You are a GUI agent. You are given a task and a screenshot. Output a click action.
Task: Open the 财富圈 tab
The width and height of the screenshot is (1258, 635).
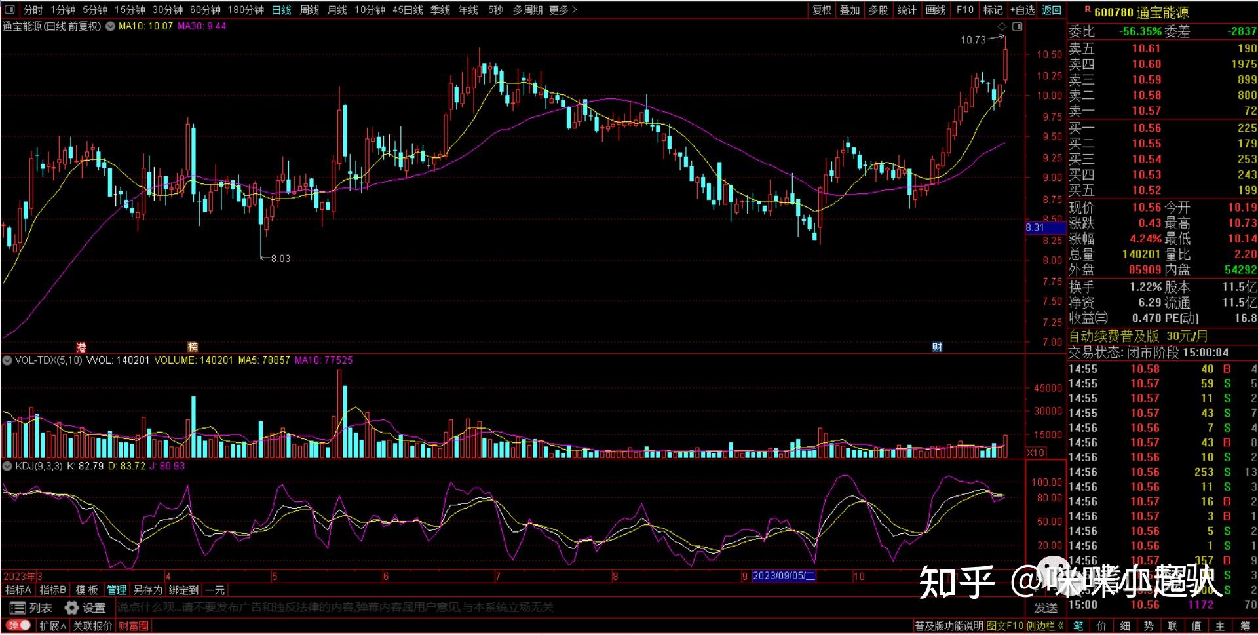(134, 626)
